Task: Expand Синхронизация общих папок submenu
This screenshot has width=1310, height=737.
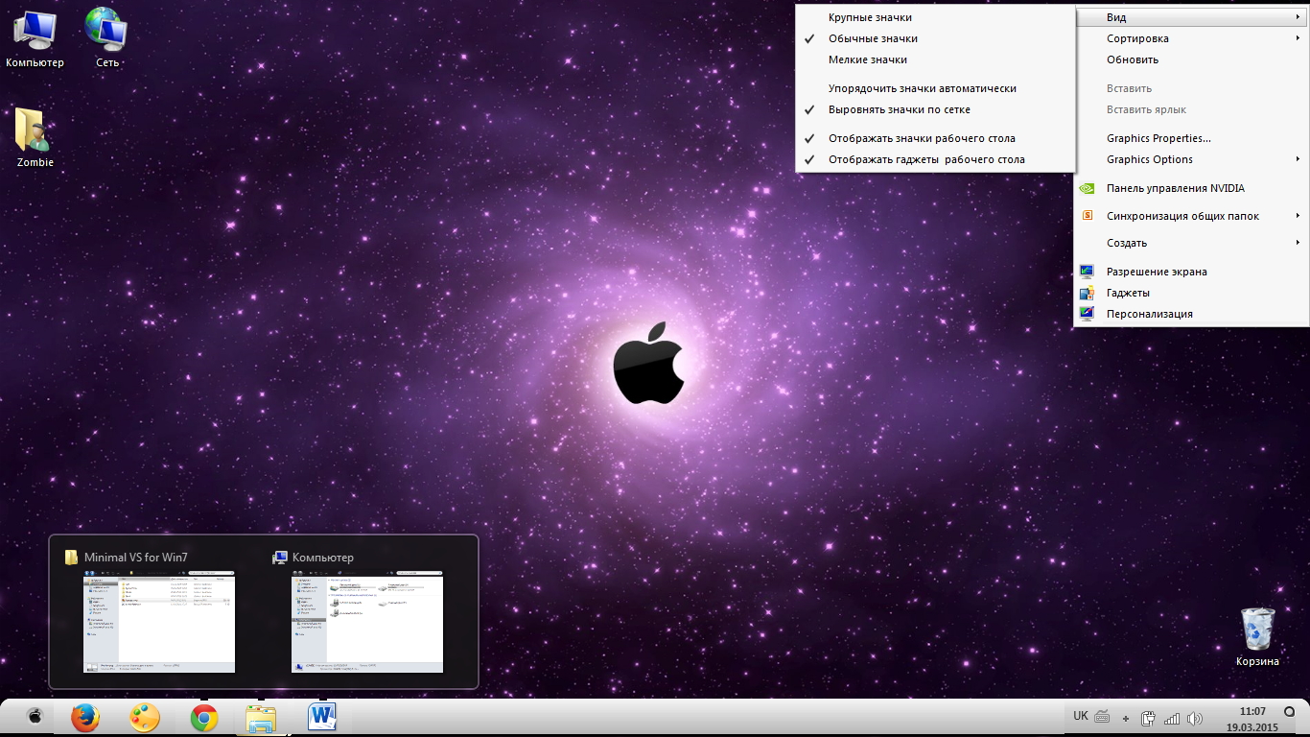Action: tap(1192, 216)
